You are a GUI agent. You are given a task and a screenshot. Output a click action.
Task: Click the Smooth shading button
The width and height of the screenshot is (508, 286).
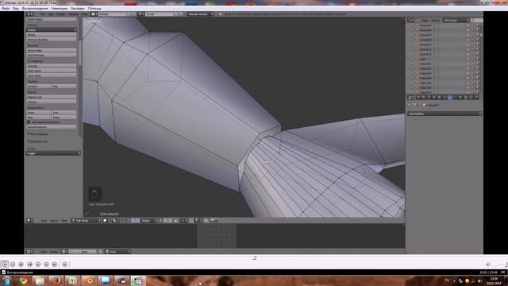coord(39,87)
